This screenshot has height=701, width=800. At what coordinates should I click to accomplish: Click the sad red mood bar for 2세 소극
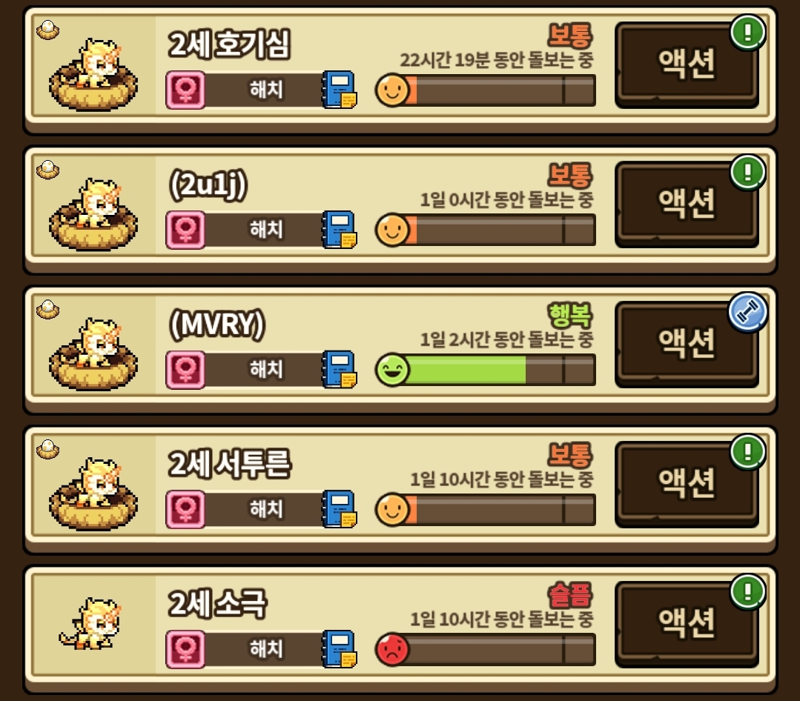point(485,649)
